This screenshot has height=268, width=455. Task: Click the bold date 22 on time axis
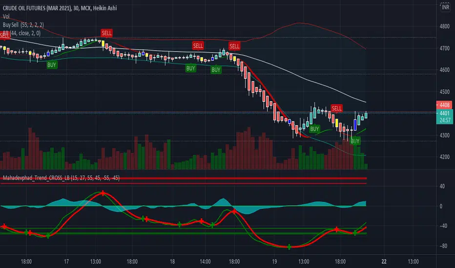pyautogui.click(x=384, y=262)
